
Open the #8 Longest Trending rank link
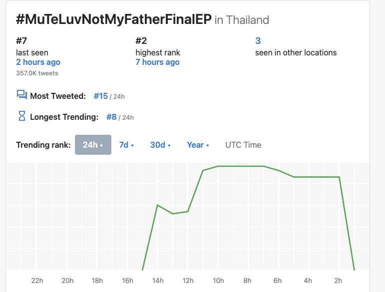(x=111, y=117)
